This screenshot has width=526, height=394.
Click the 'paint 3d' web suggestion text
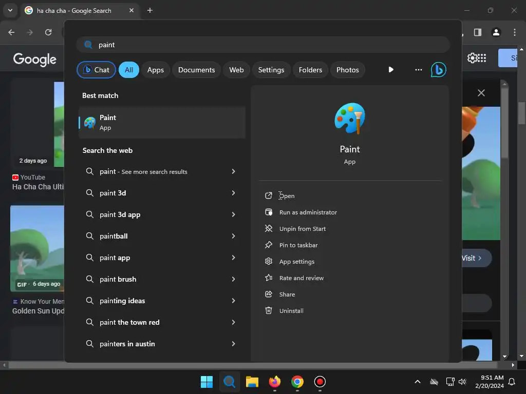[x=112, y=193]
